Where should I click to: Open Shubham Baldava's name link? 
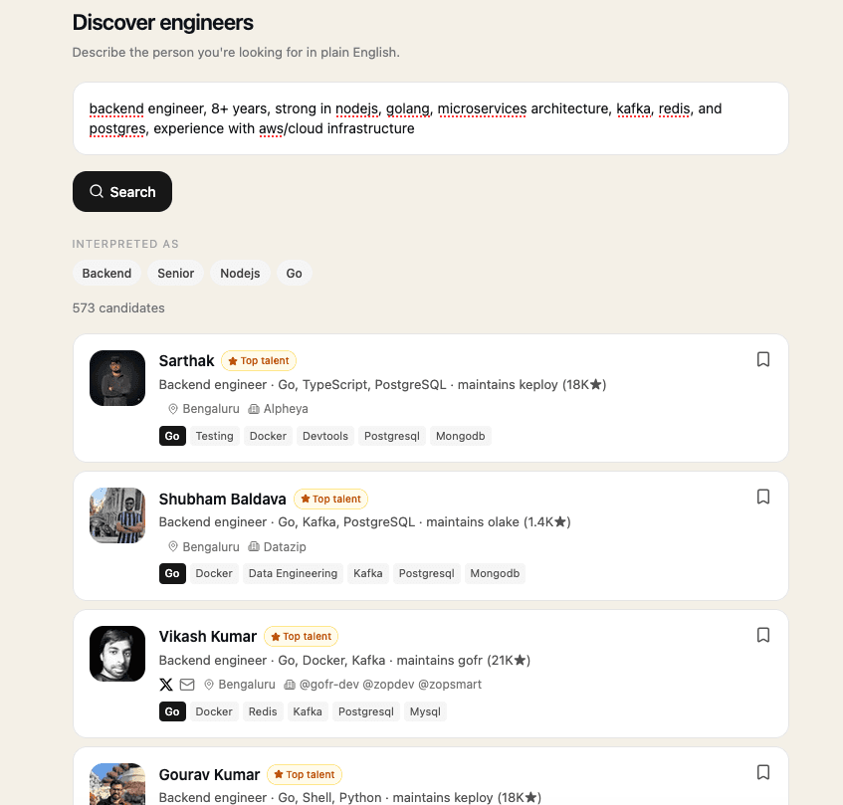click(223, 500)
